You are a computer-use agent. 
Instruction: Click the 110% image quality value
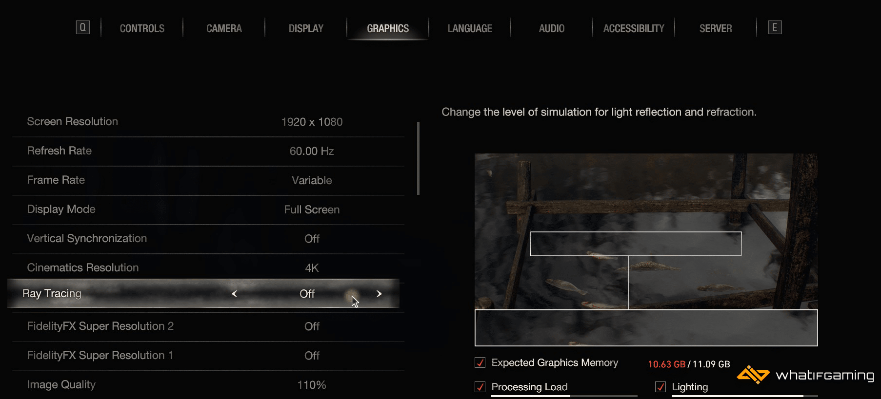coord(312,385)
